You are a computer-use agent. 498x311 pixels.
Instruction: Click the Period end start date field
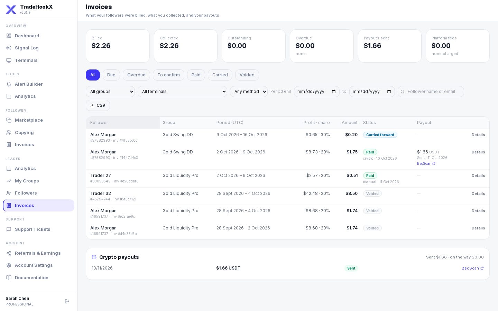click(317, 92)
